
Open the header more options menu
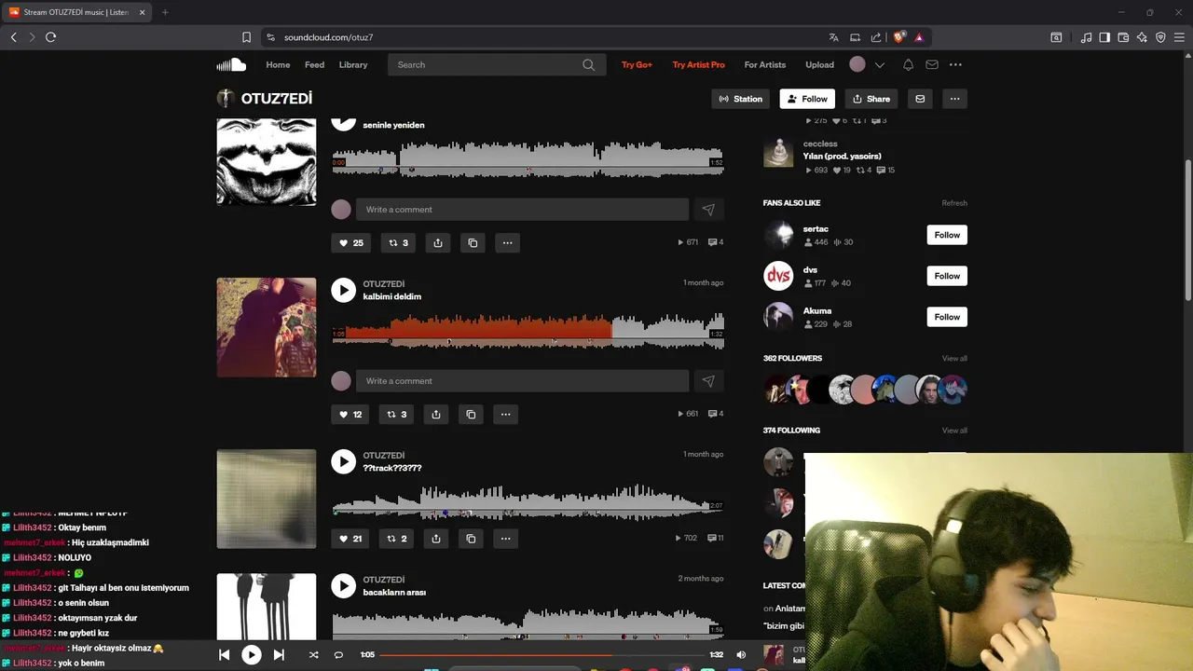955,64
